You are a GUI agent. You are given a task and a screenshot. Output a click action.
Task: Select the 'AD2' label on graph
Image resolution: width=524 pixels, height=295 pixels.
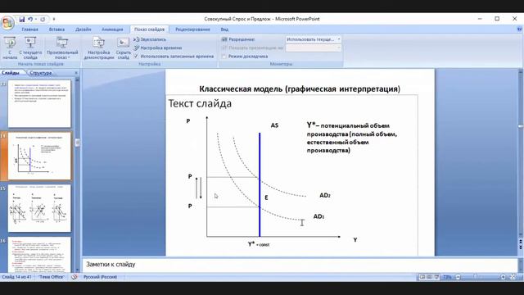coord(325,195)
